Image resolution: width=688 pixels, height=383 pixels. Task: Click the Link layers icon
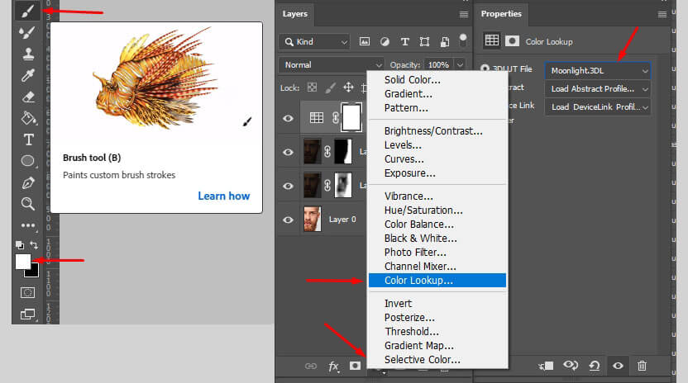[x=311, y=366]
